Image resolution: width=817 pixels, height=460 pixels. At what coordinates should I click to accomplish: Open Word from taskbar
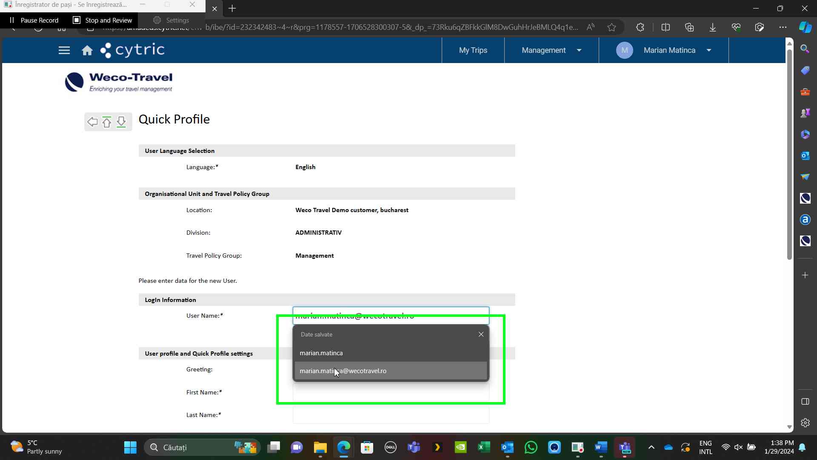pyautogui.click(x=601, y=447)
